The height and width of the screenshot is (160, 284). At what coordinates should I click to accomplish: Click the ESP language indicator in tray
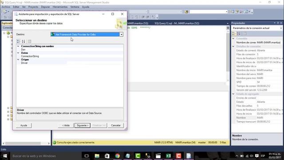point(263,156)
